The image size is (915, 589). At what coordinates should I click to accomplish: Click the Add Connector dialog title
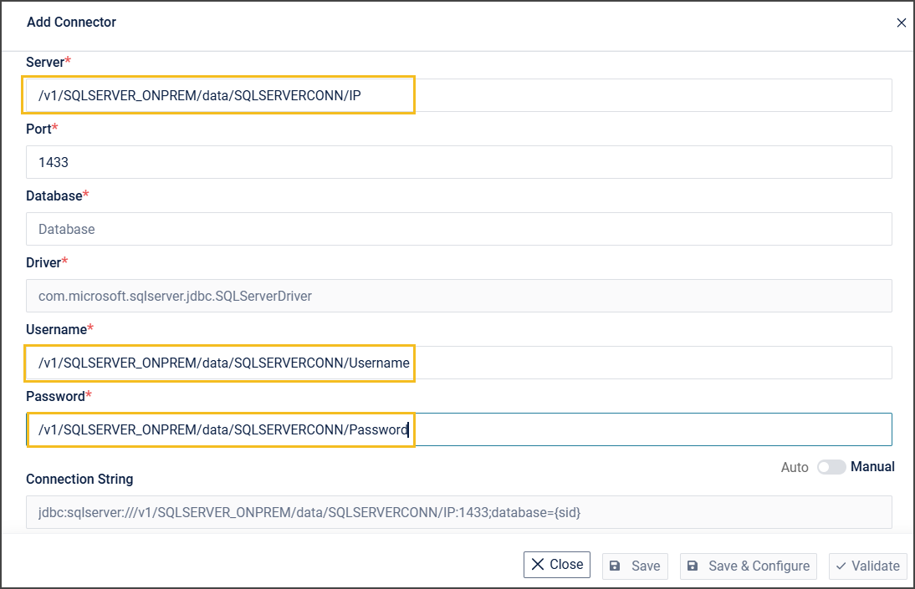point(71,23)
